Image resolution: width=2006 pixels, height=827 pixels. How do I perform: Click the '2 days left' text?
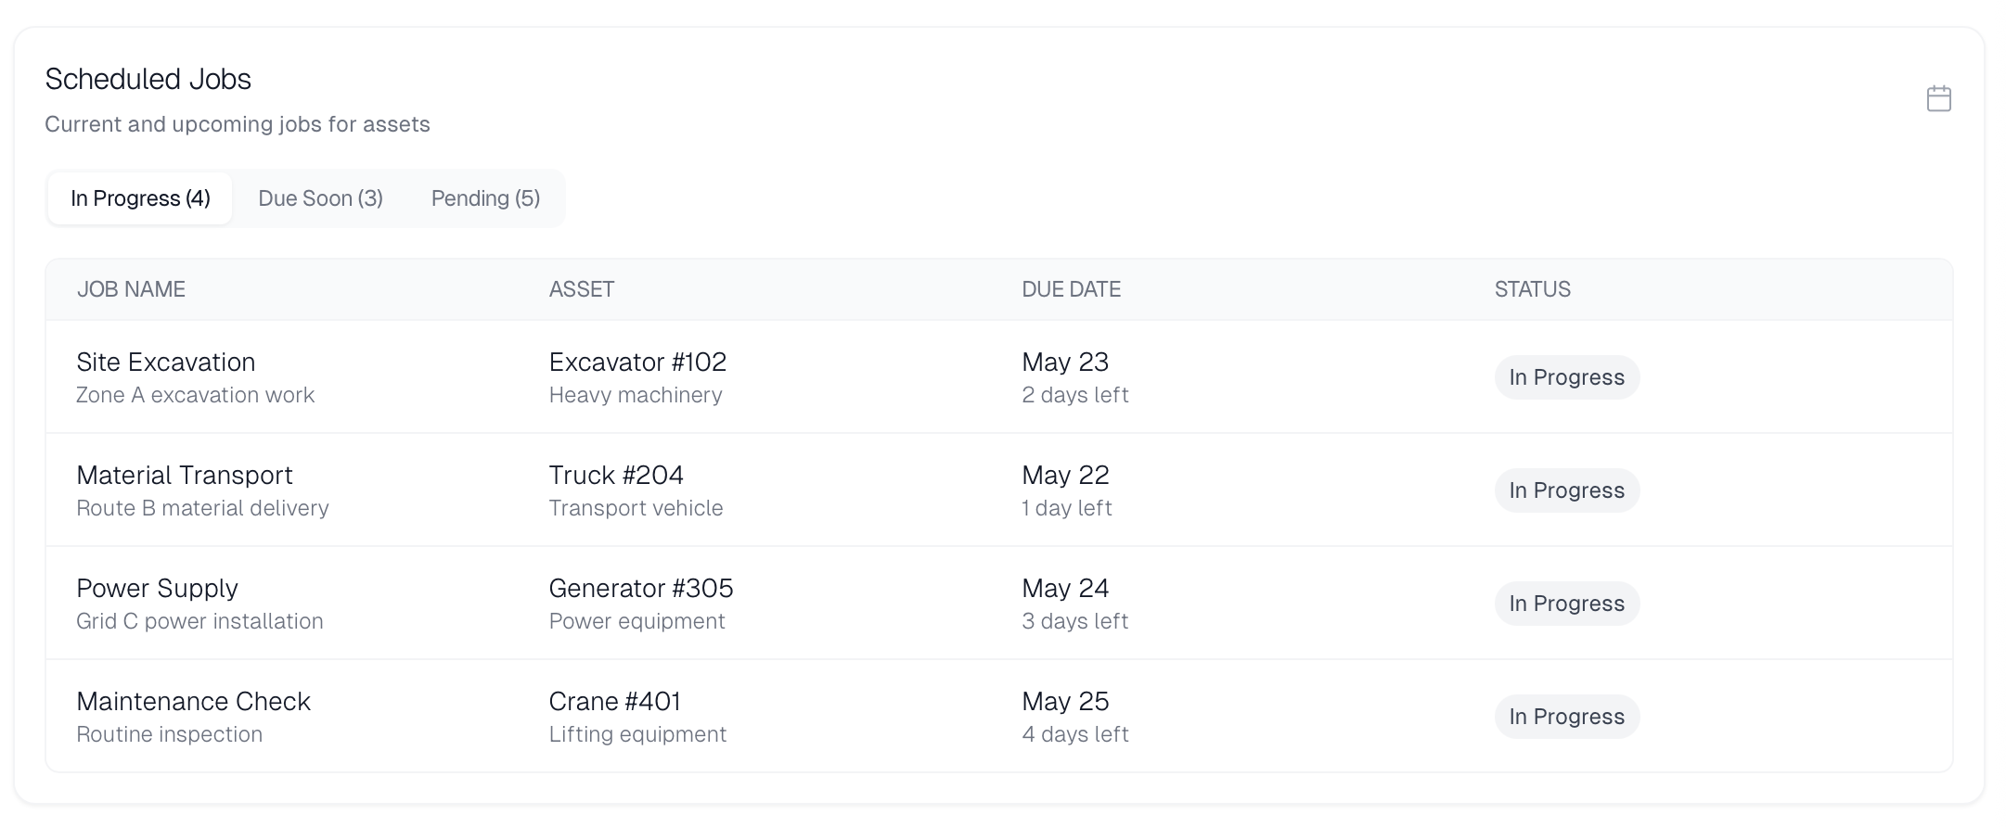point(1075,395)
